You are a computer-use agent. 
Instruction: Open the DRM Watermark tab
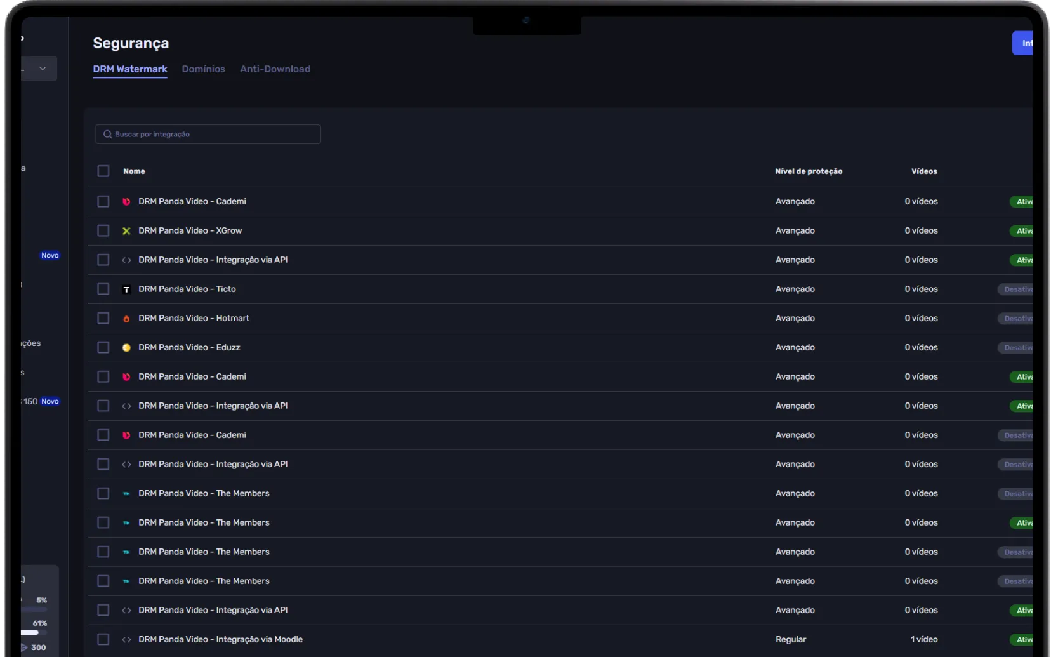(x=130, y=69)
